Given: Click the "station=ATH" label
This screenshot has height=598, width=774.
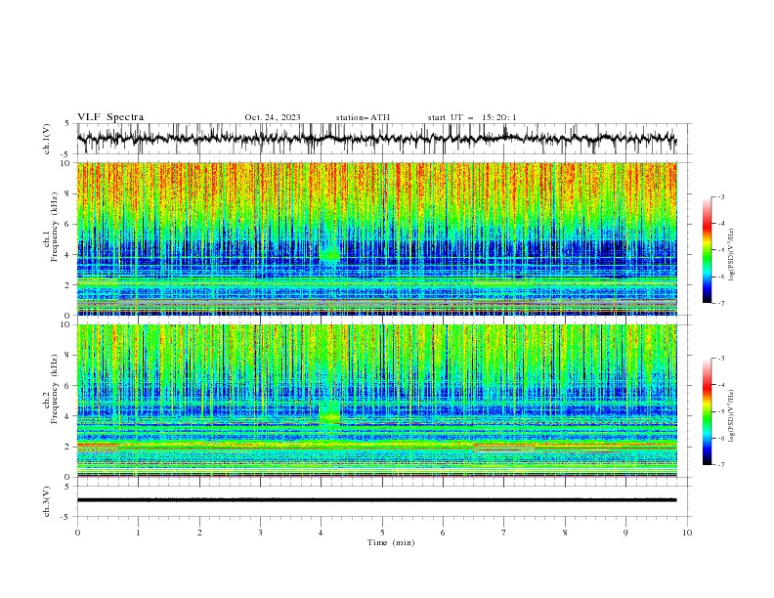Looking at the screenshot, I should click(x=363, y=117).
